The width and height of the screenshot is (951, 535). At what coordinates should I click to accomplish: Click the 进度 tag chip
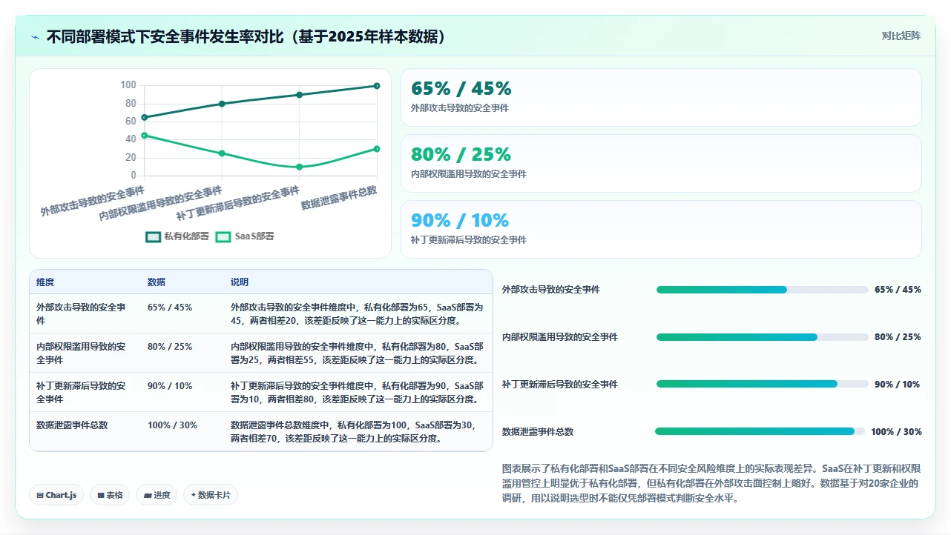(x=157, y=495)
